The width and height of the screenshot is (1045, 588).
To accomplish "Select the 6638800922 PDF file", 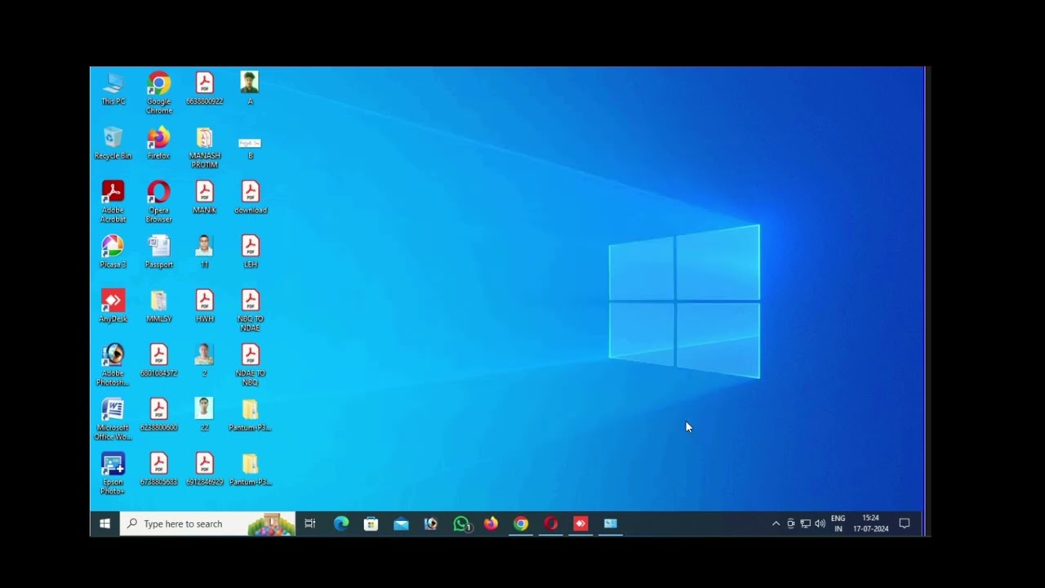I will 205,89.
